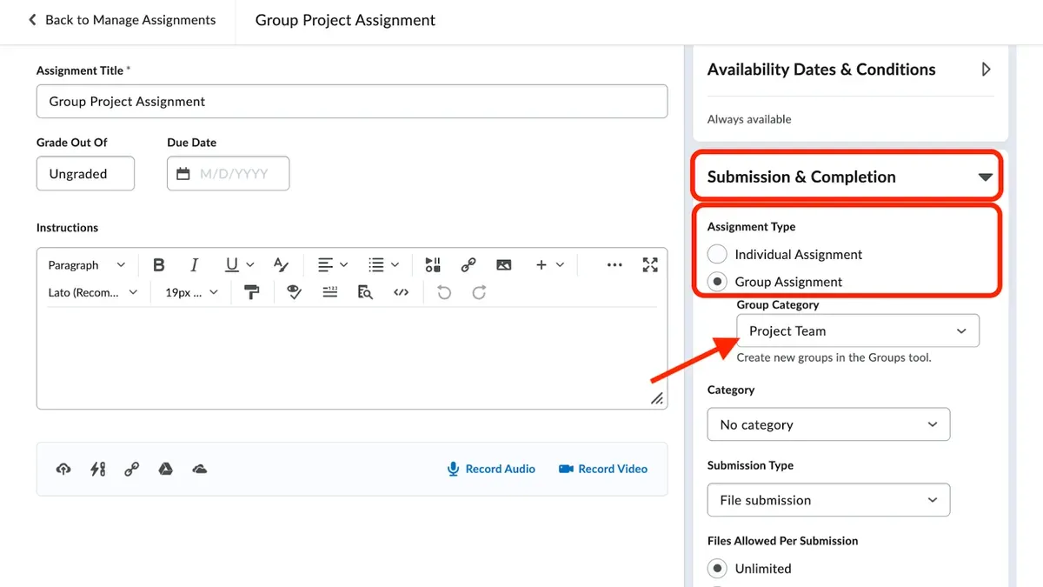1043x587 pixels.
Task: Apply bold formatting in Instructions editor
Action: (x=158, y=265)
